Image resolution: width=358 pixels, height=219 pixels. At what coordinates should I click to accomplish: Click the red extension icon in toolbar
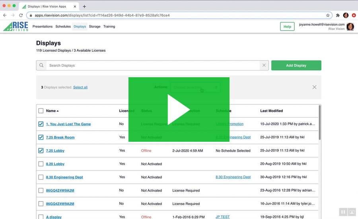[354, 15]
